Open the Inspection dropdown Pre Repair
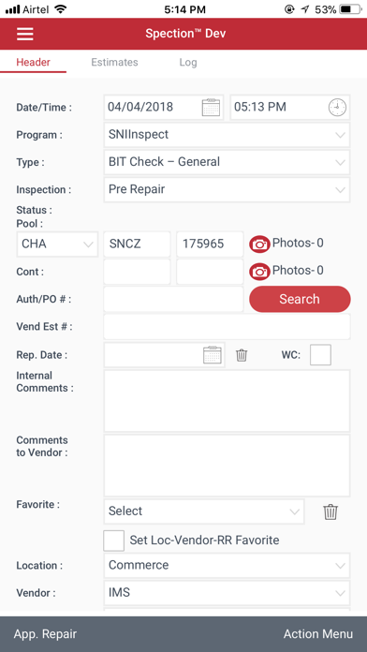This screenshot has width=367, height=652. [x=227, y=189]
